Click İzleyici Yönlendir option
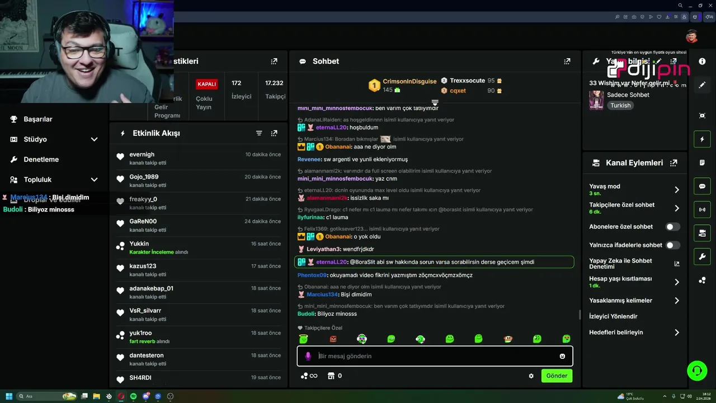The height and width of the screenshot is (403, 716). pos(613,316)
